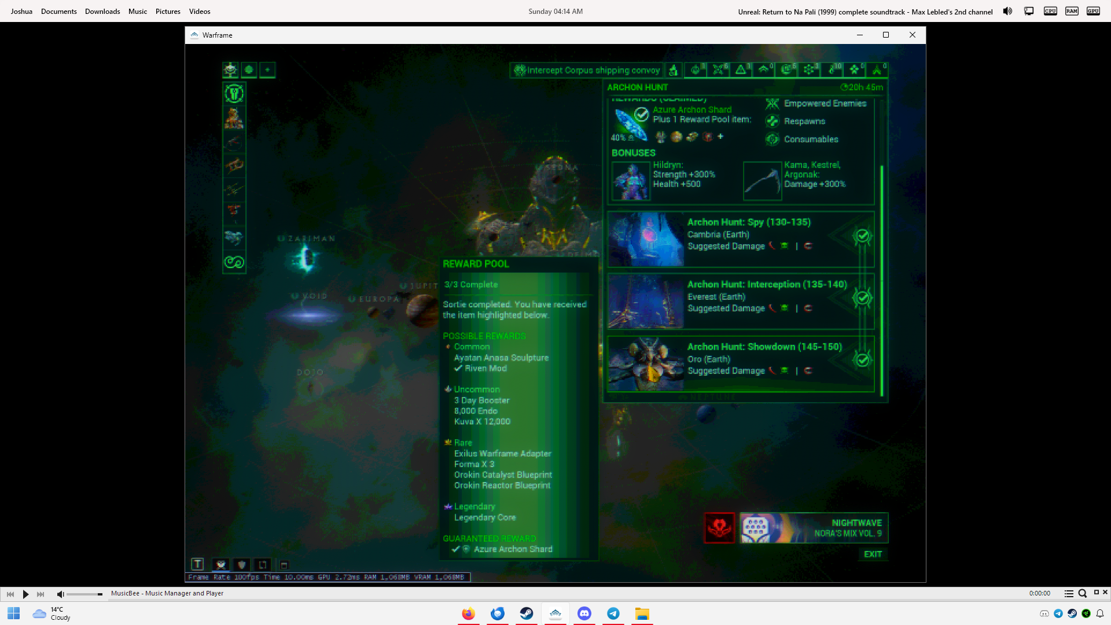Click the RAM monitor icon in the top bar

[x=1072, y=11]
